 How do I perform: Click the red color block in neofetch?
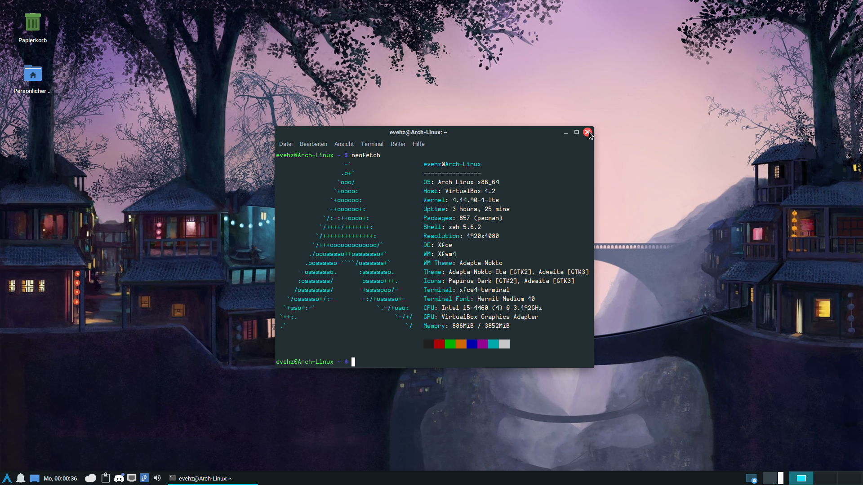pyautogui.click(x=440, y=344)
